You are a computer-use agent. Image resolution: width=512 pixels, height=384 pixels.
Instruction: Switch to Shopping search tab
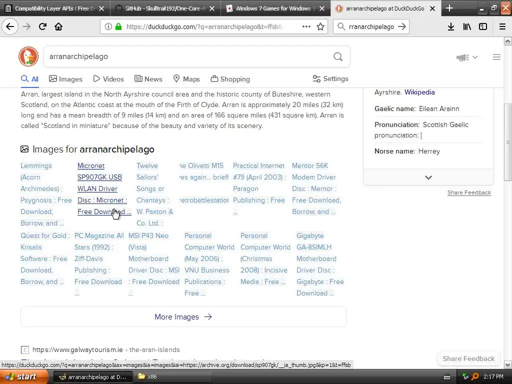[230, 79]
